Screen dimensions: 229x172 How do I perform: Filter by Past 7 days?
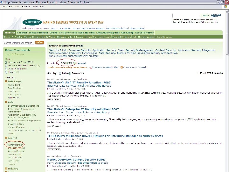tap(14, 85)
